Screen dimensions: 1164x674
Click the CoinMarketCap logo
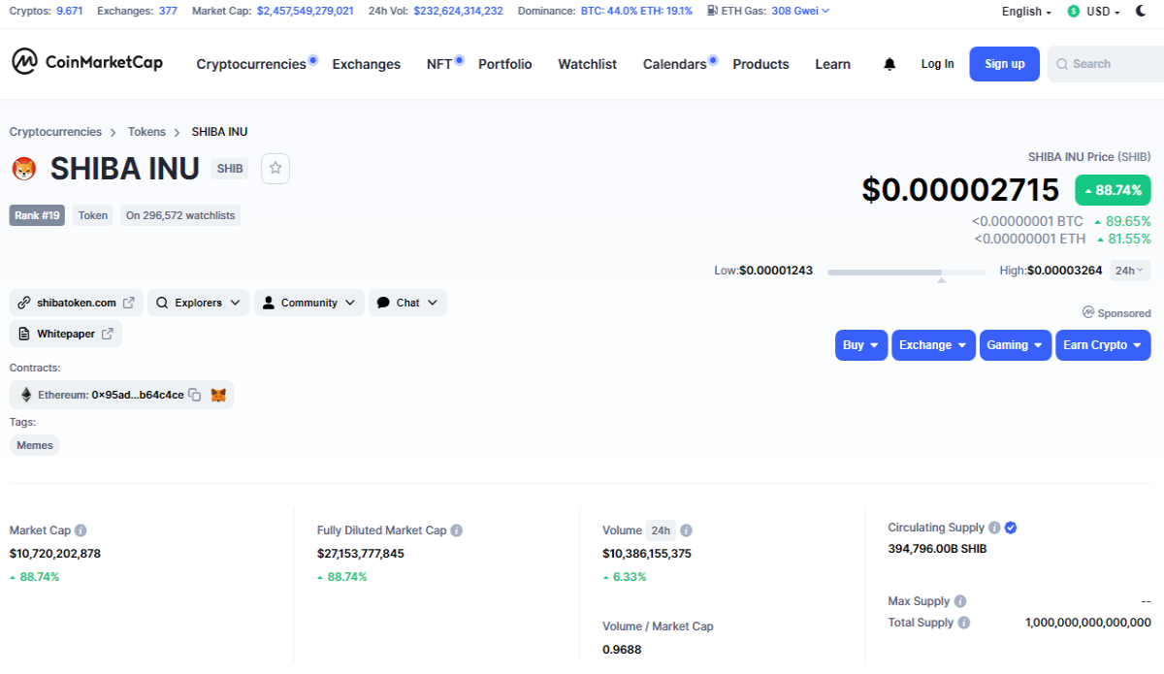click(x=87, y=62)
